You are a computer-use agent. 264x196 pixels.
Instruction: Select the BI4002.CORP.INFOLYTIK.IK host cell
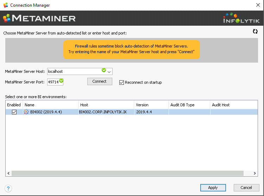[x=106, y=112]
